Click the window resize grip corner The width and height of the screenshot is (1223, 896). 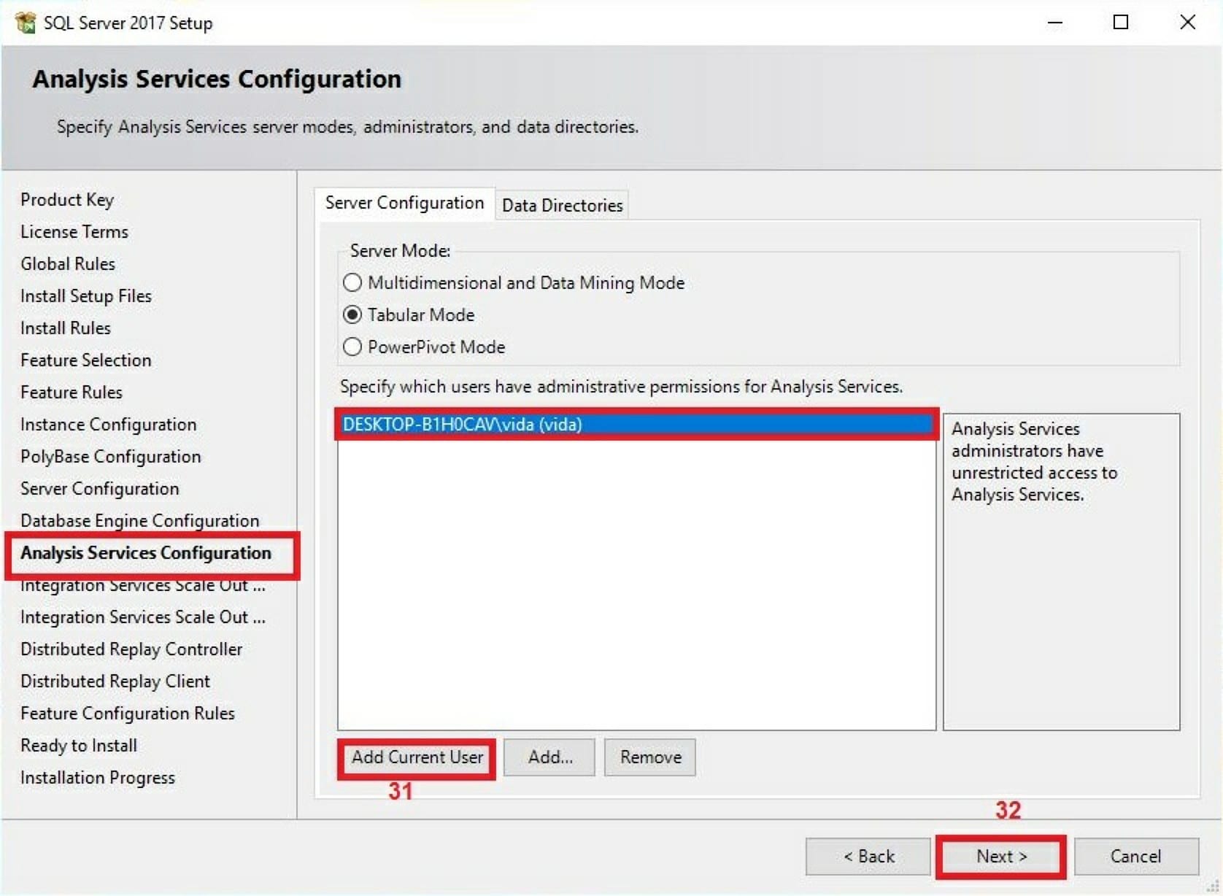coord(1214,887)
